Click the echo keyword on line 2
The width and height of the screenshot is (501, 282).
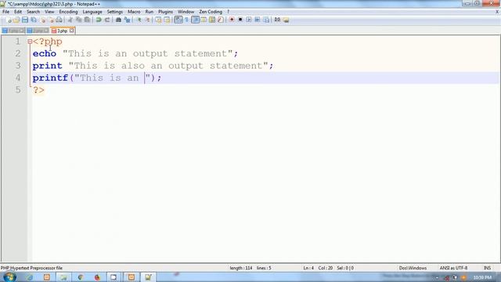pos(45,53)
